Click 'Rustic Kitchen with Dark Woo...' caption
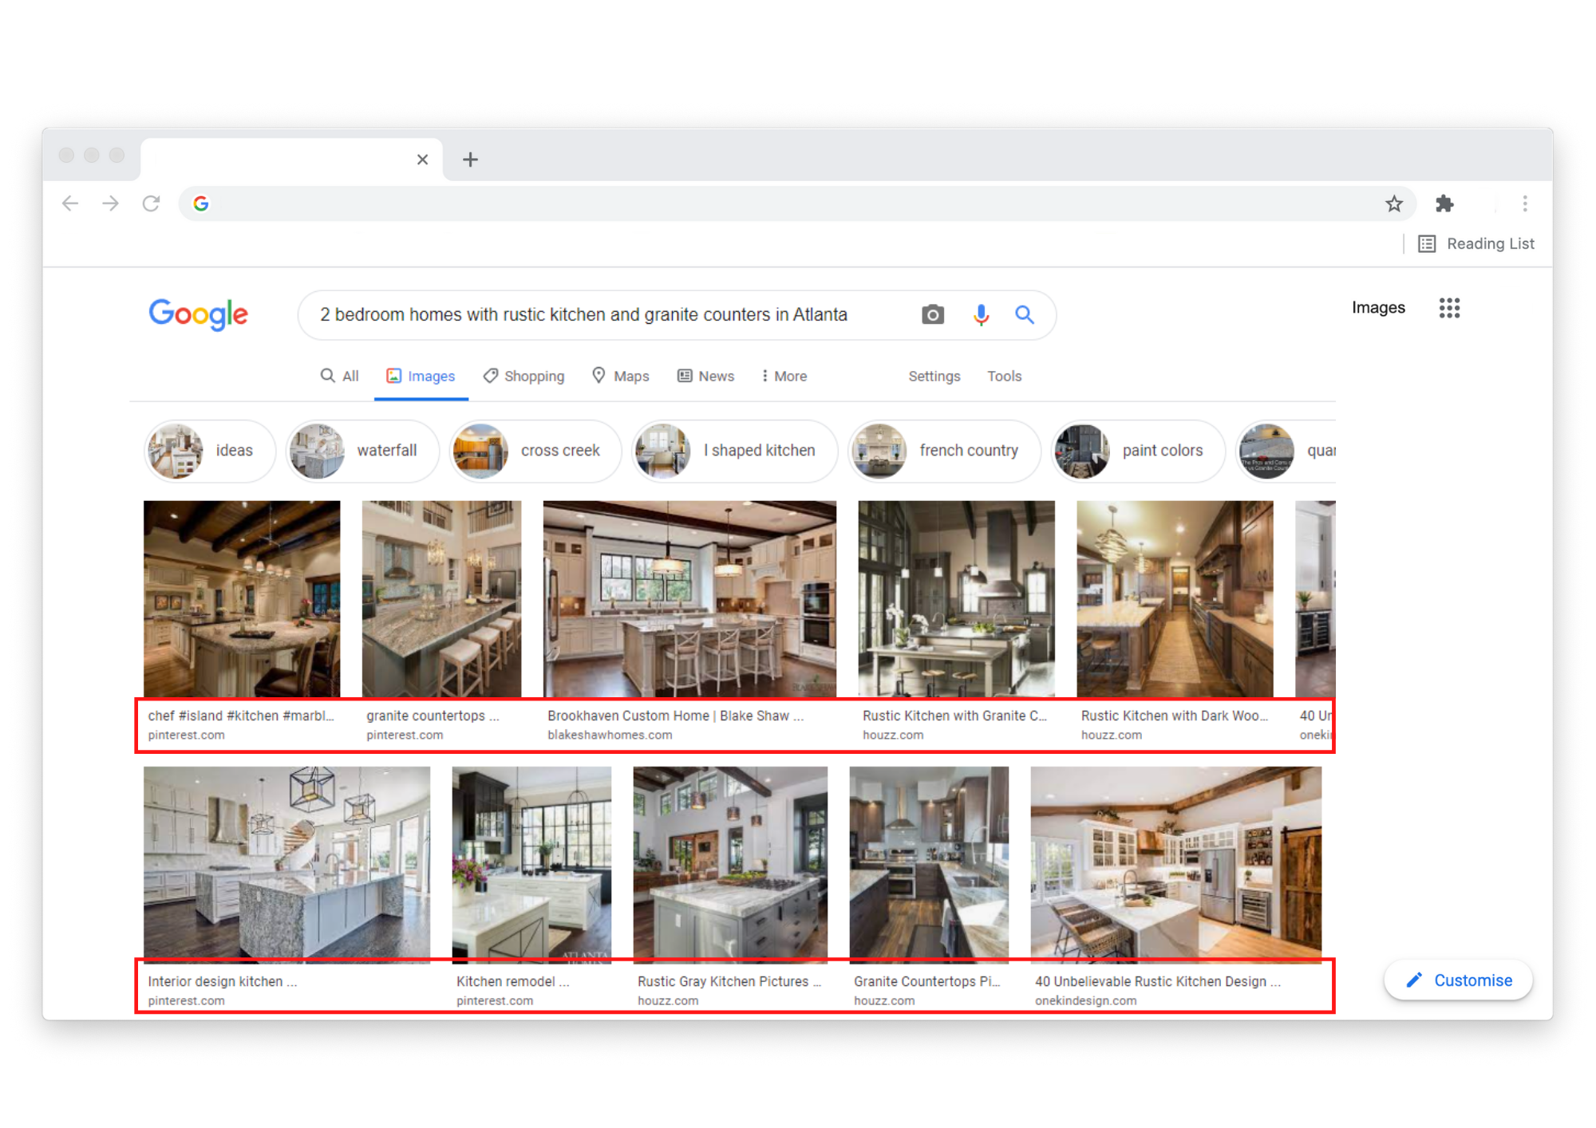Viewport: 1596px width, 1128px height. coord(1174,716)
